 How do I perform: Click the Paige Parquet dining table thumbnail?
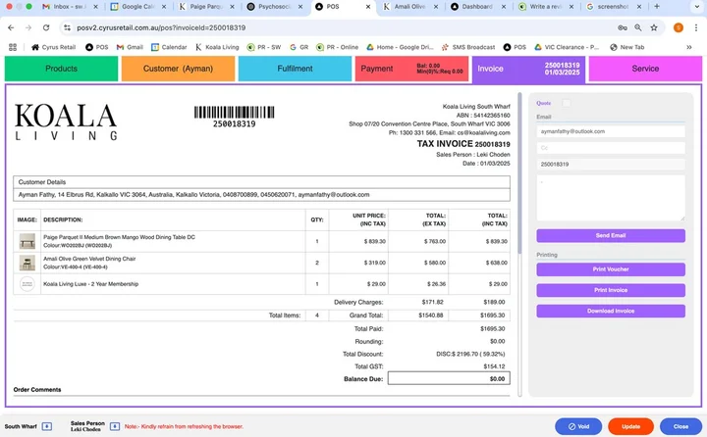27,240
